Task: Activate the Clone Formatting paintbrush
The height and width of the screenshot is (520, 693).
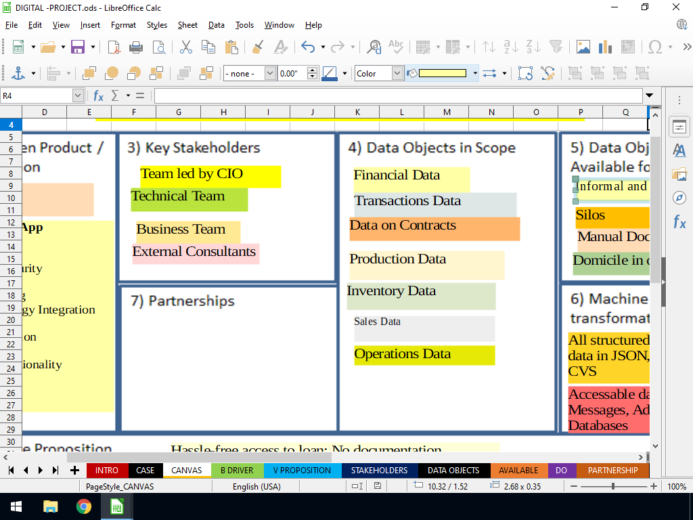Action: click(x=258, y=47)
